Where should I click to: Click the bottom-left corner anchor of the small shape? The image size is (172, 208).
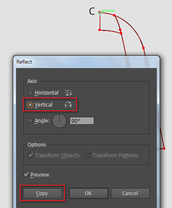(x=100, y=30)
